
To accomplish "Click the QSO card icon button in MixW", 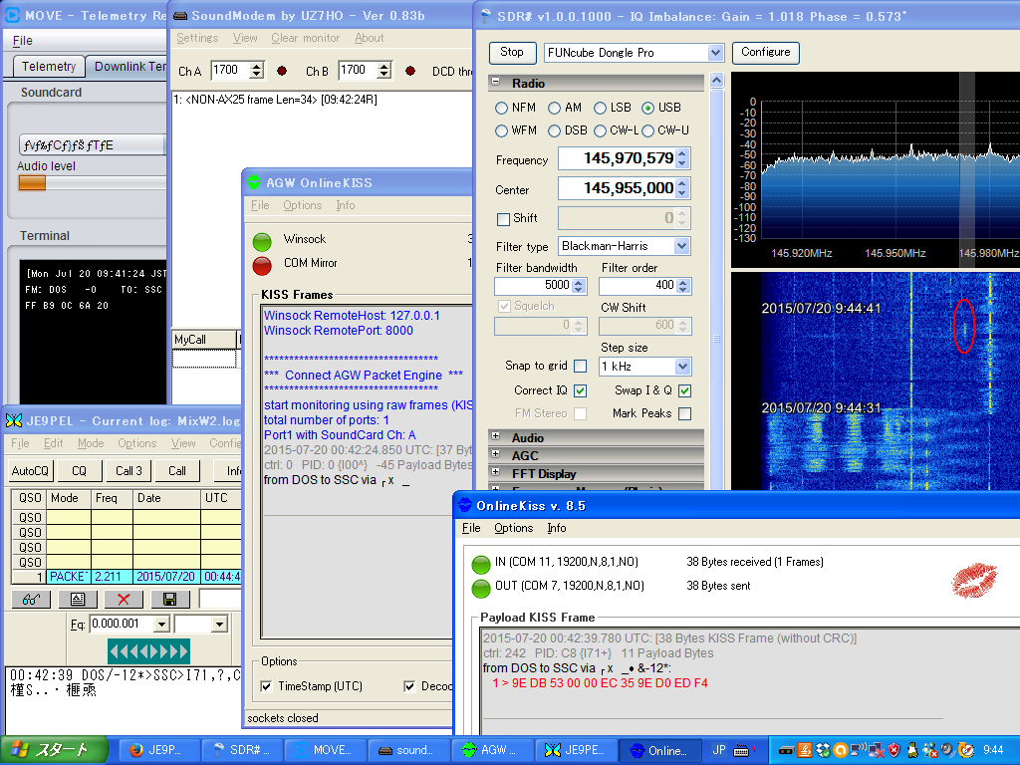I will tap(78, 599).
